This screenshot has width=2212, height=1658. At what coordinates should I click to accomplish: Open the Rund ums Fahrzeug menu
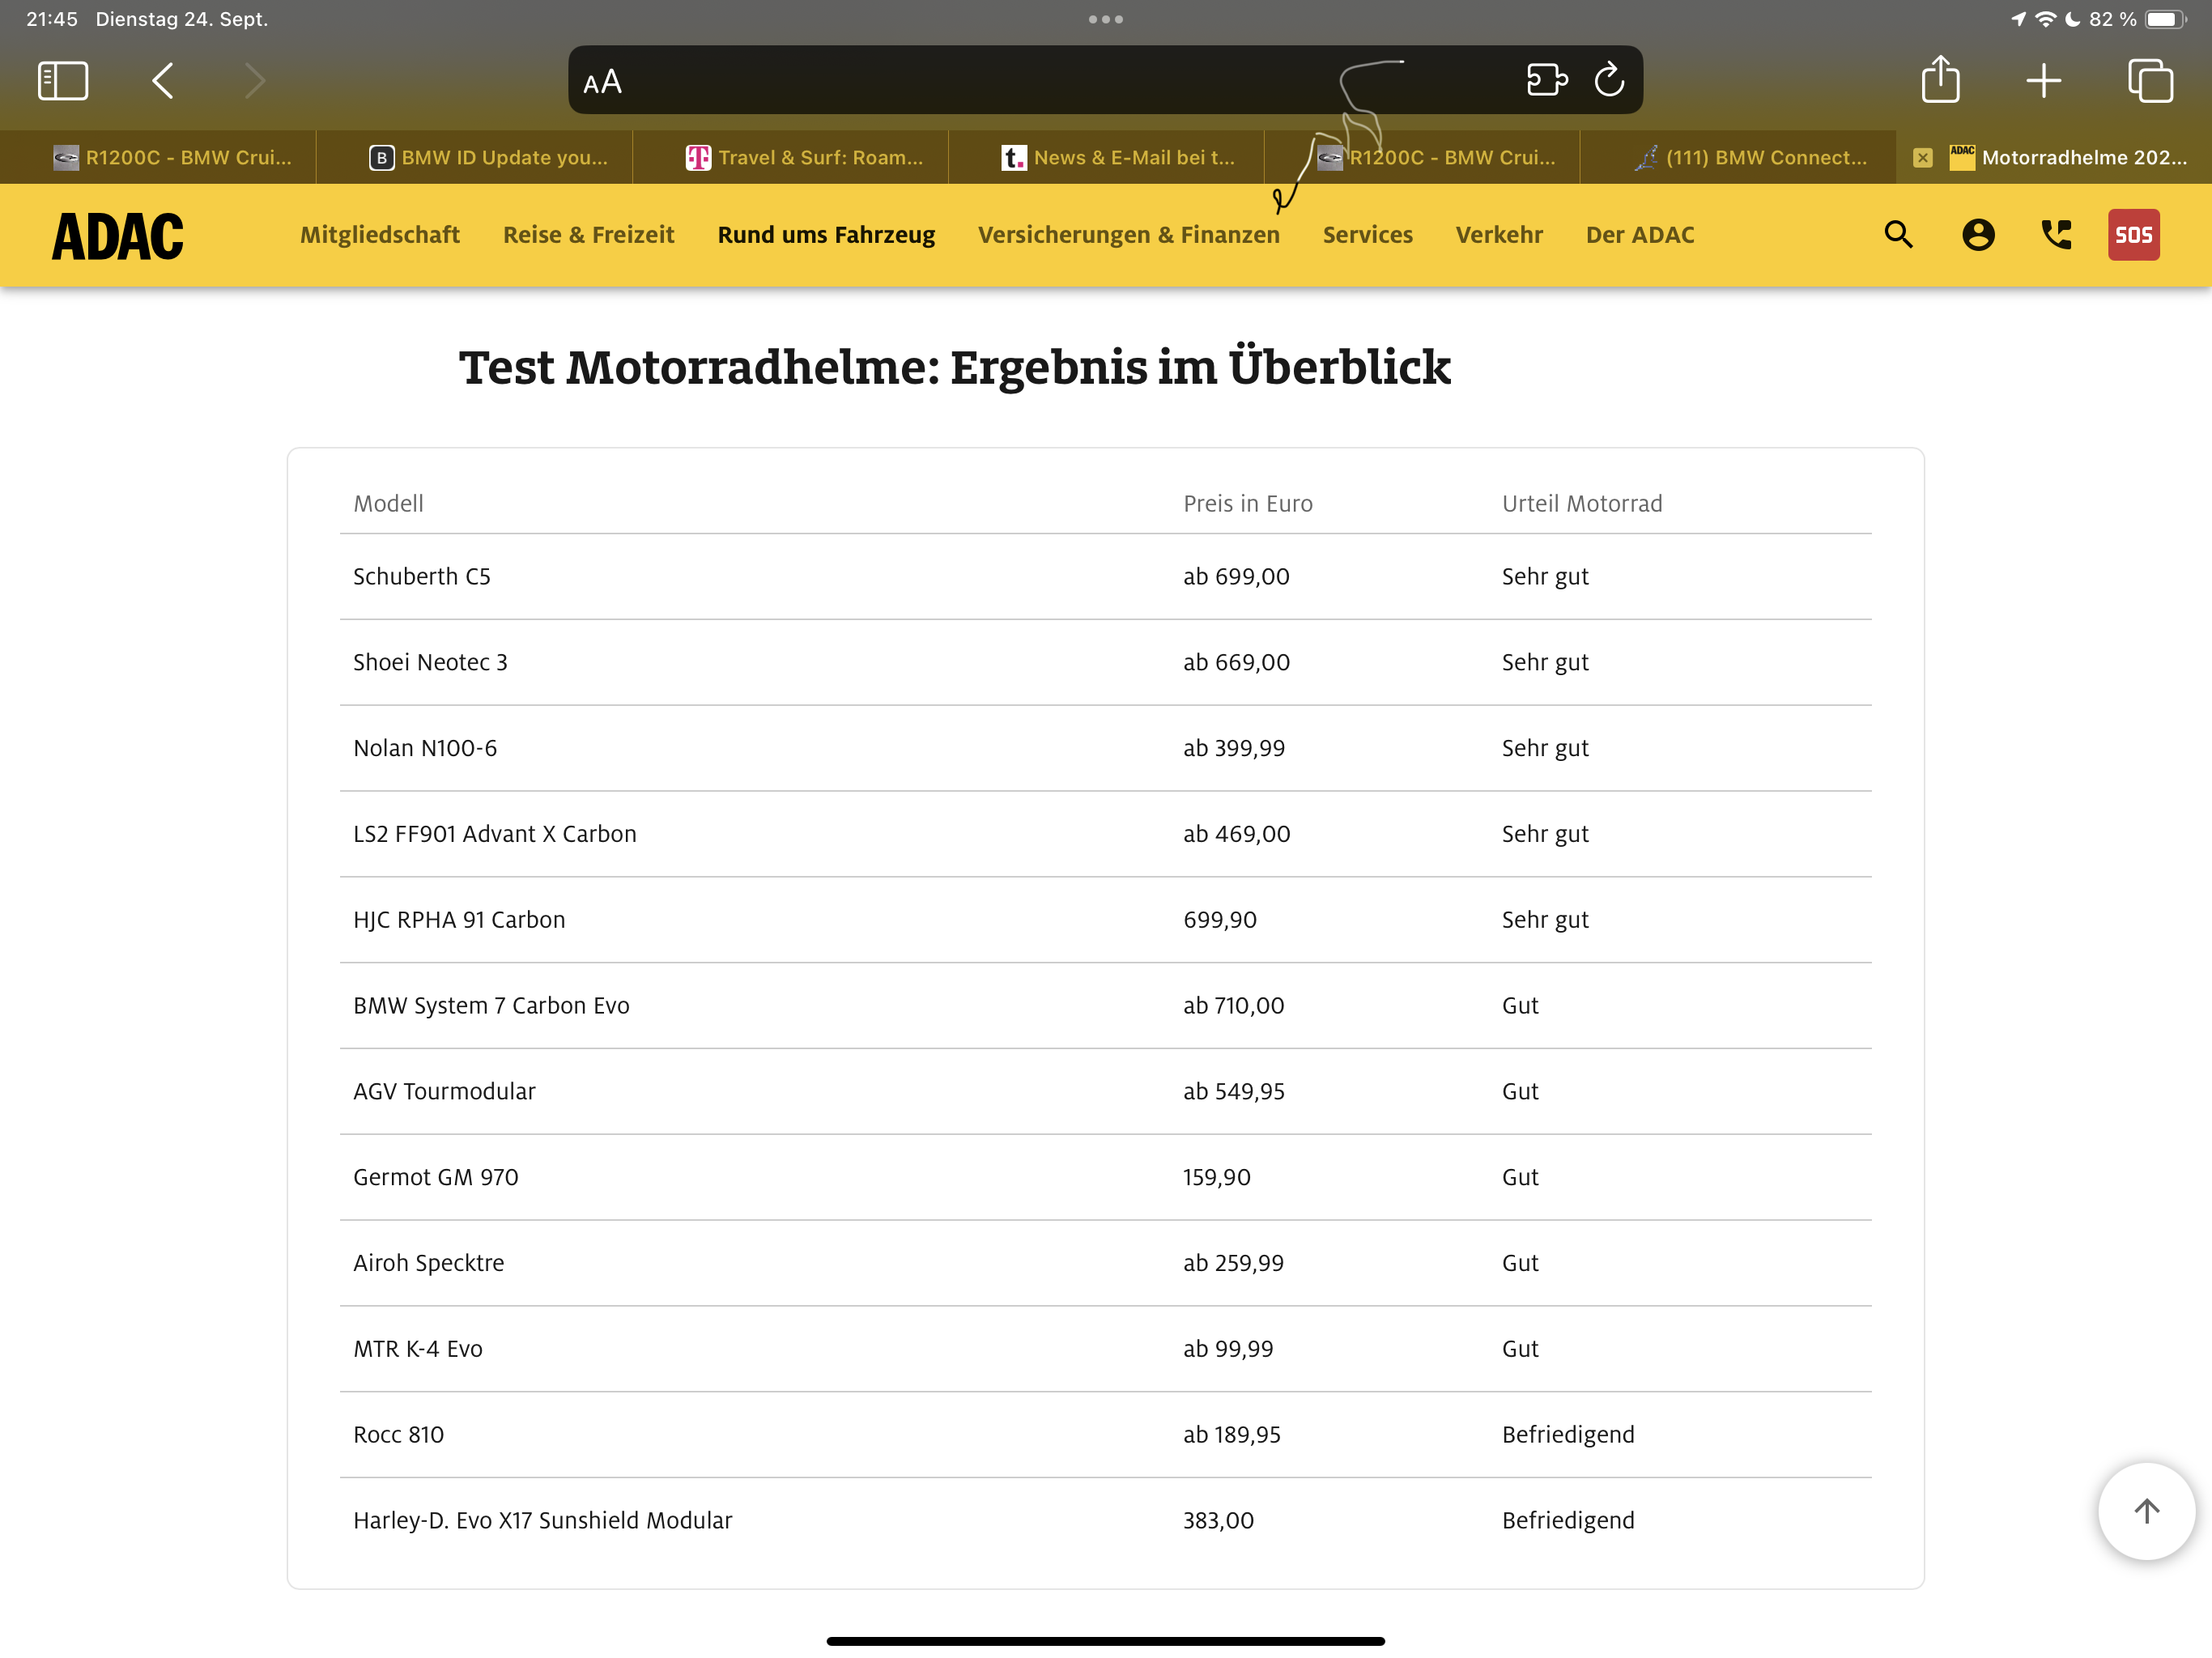click(826, 235)
